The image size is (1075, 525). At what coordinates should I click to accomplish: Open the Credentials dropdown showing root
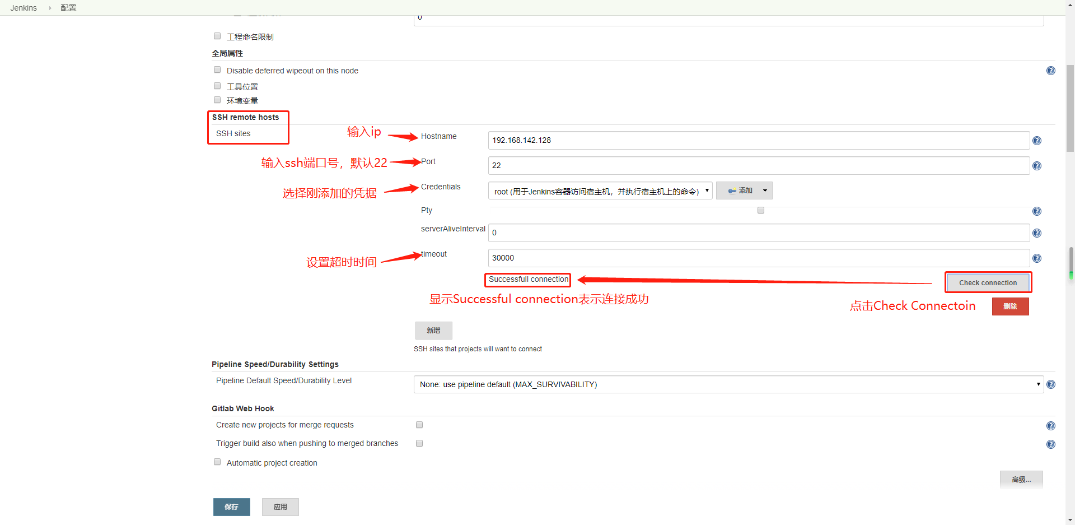(600, 191)
